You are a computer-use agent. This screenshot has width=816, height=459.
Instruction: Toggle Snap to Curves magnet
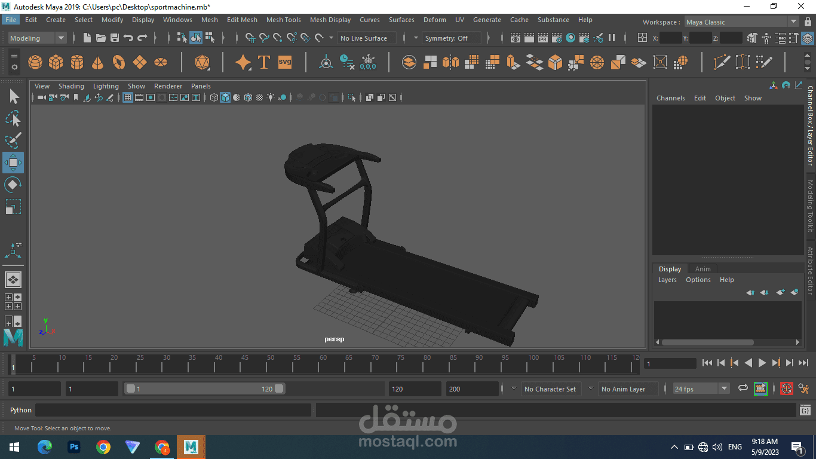click(x=264, y=38)
